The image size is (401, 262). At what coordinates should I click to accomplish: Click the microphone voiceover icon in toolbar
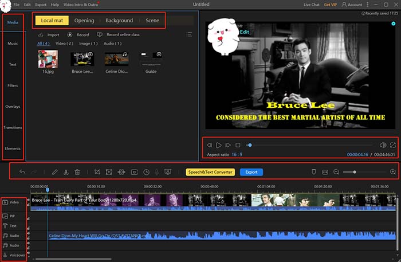pyautogui.click(x=157, y=172)
